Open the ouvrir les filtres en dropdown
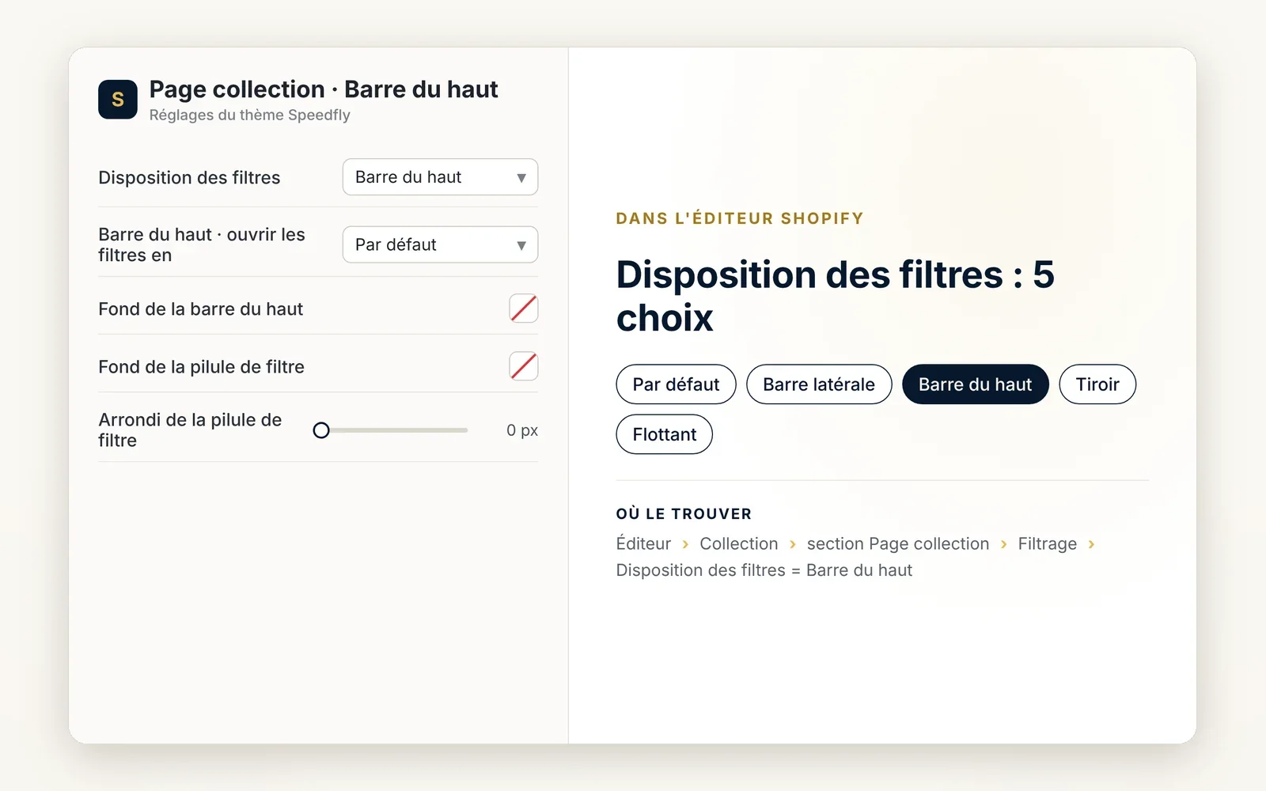 [x=440, y=244]
